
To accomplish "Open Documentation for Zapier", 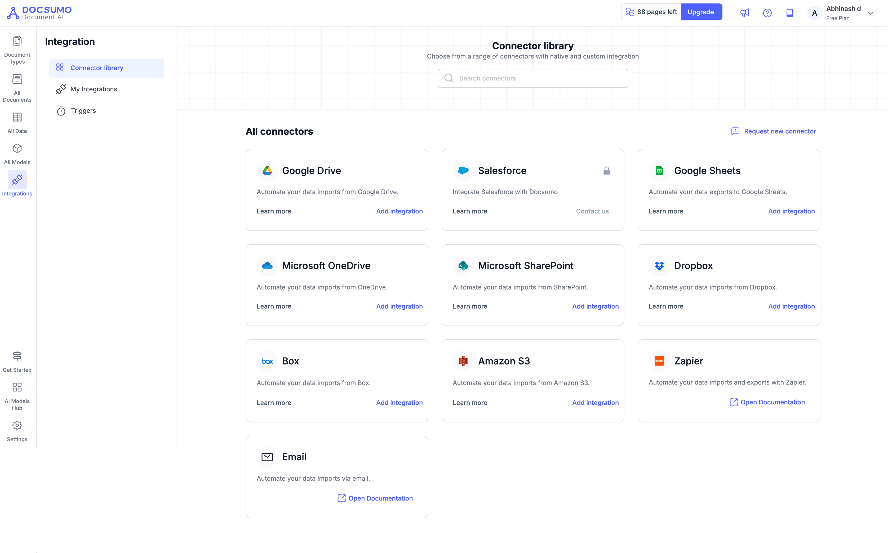I will (x=767, y=402).
